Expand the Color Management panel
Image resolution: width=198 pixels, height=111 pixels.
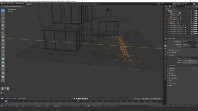[174, 50]
